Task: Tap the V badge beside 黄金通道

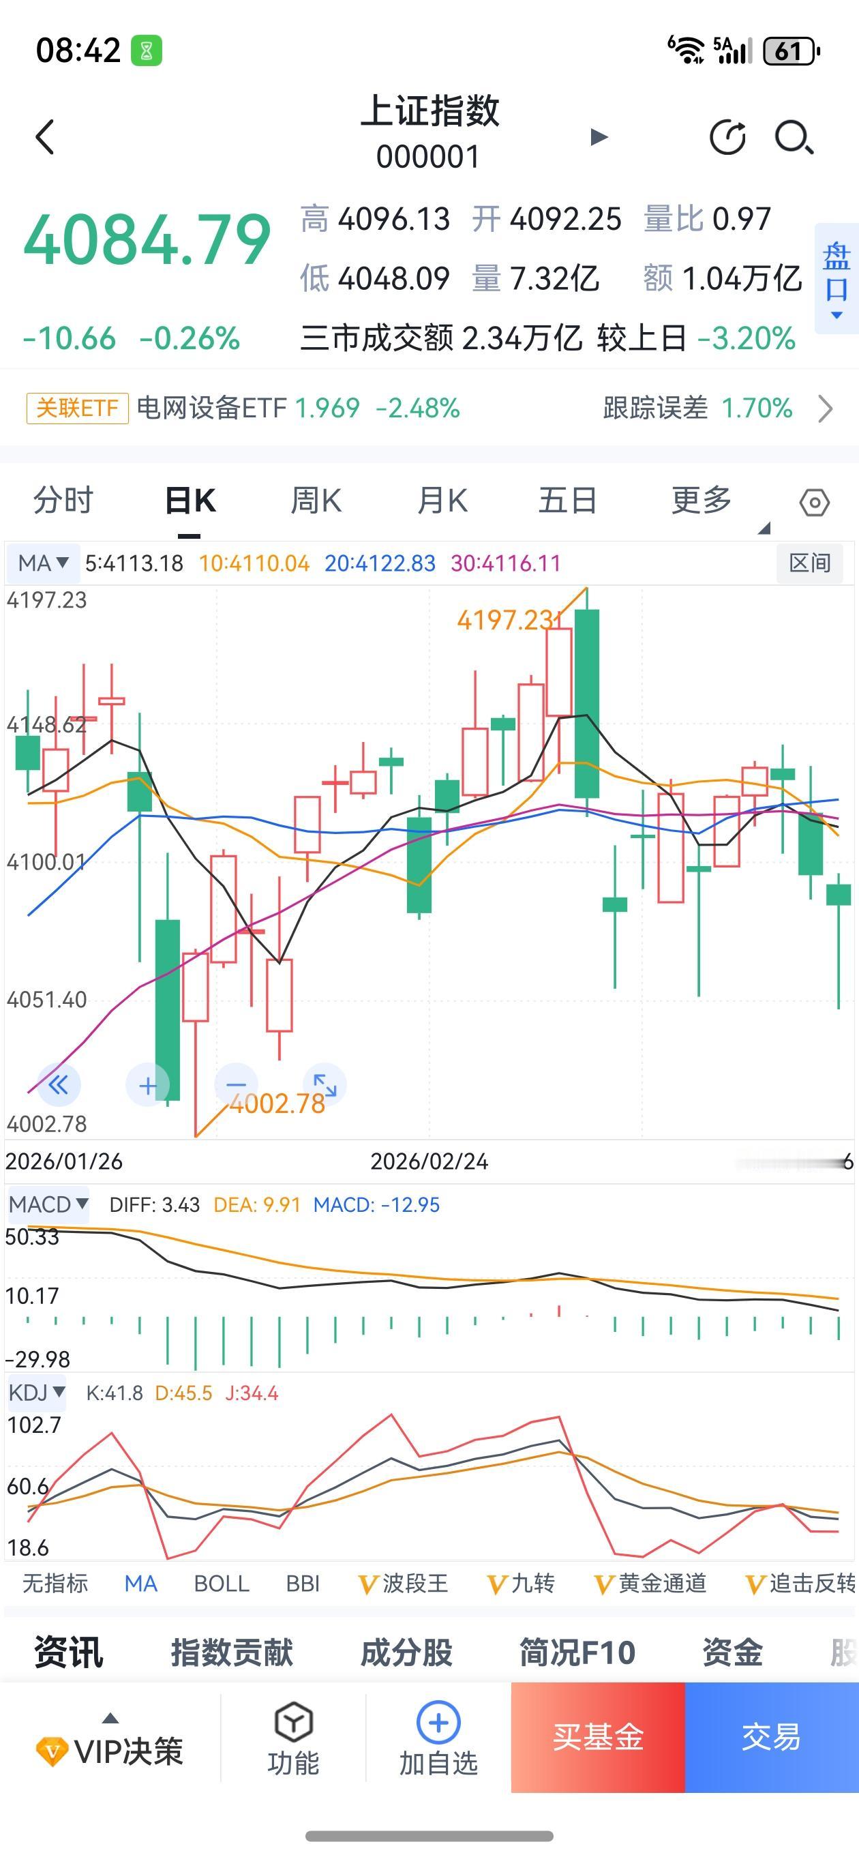Action: click(604, 1584)
